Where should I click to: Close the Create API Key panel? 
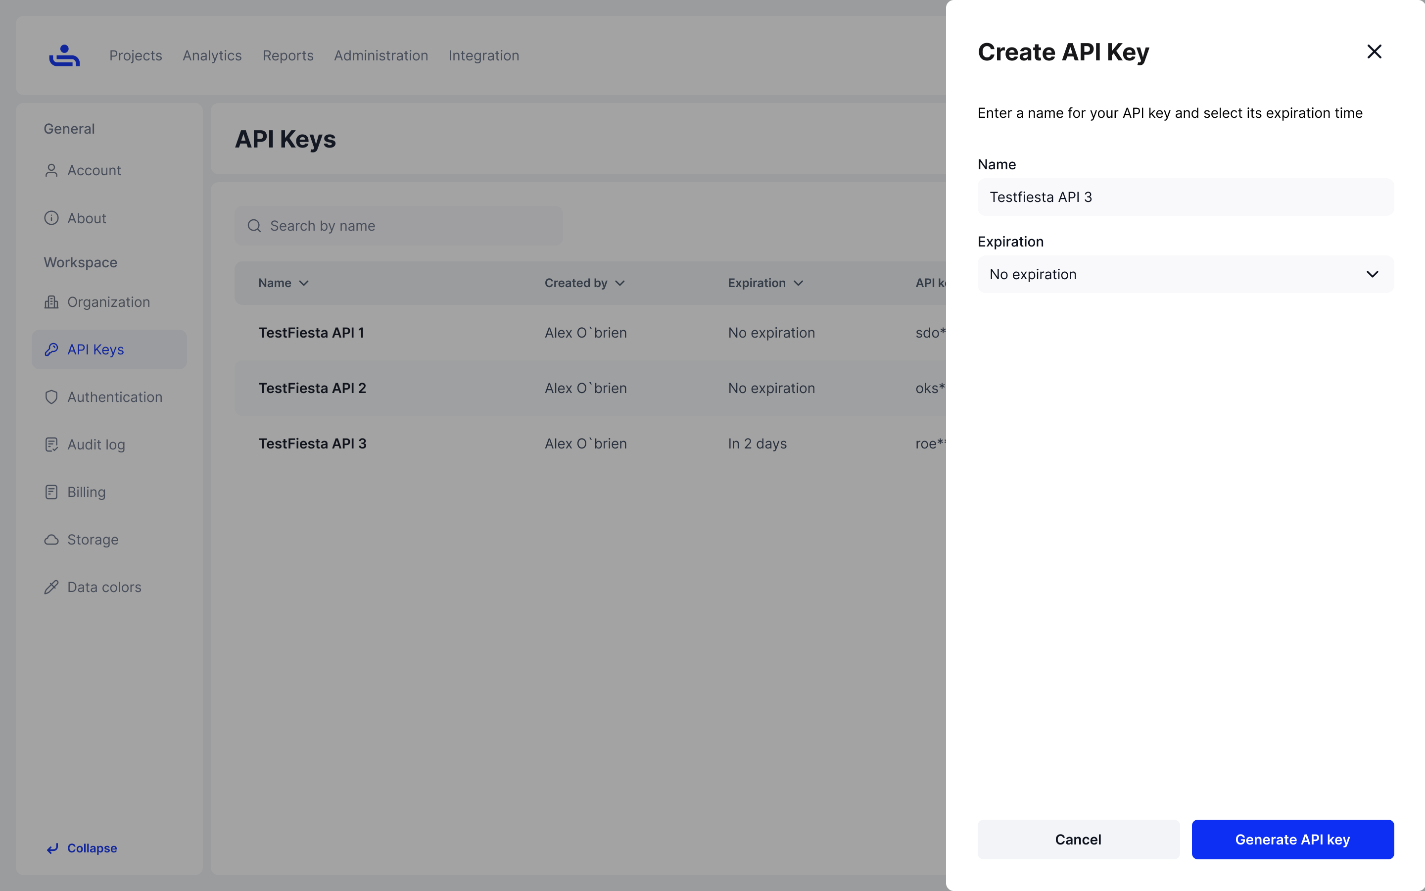[1374, 52]
